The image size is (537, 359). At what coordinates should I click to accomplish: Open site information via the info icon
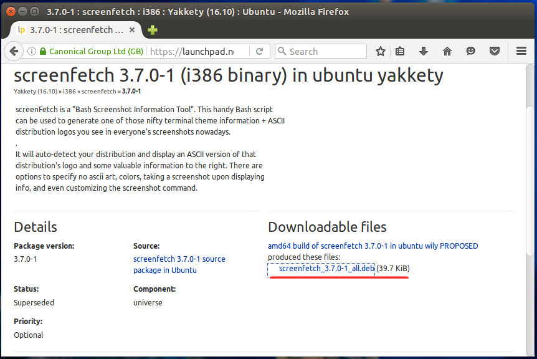pos(32,51)
